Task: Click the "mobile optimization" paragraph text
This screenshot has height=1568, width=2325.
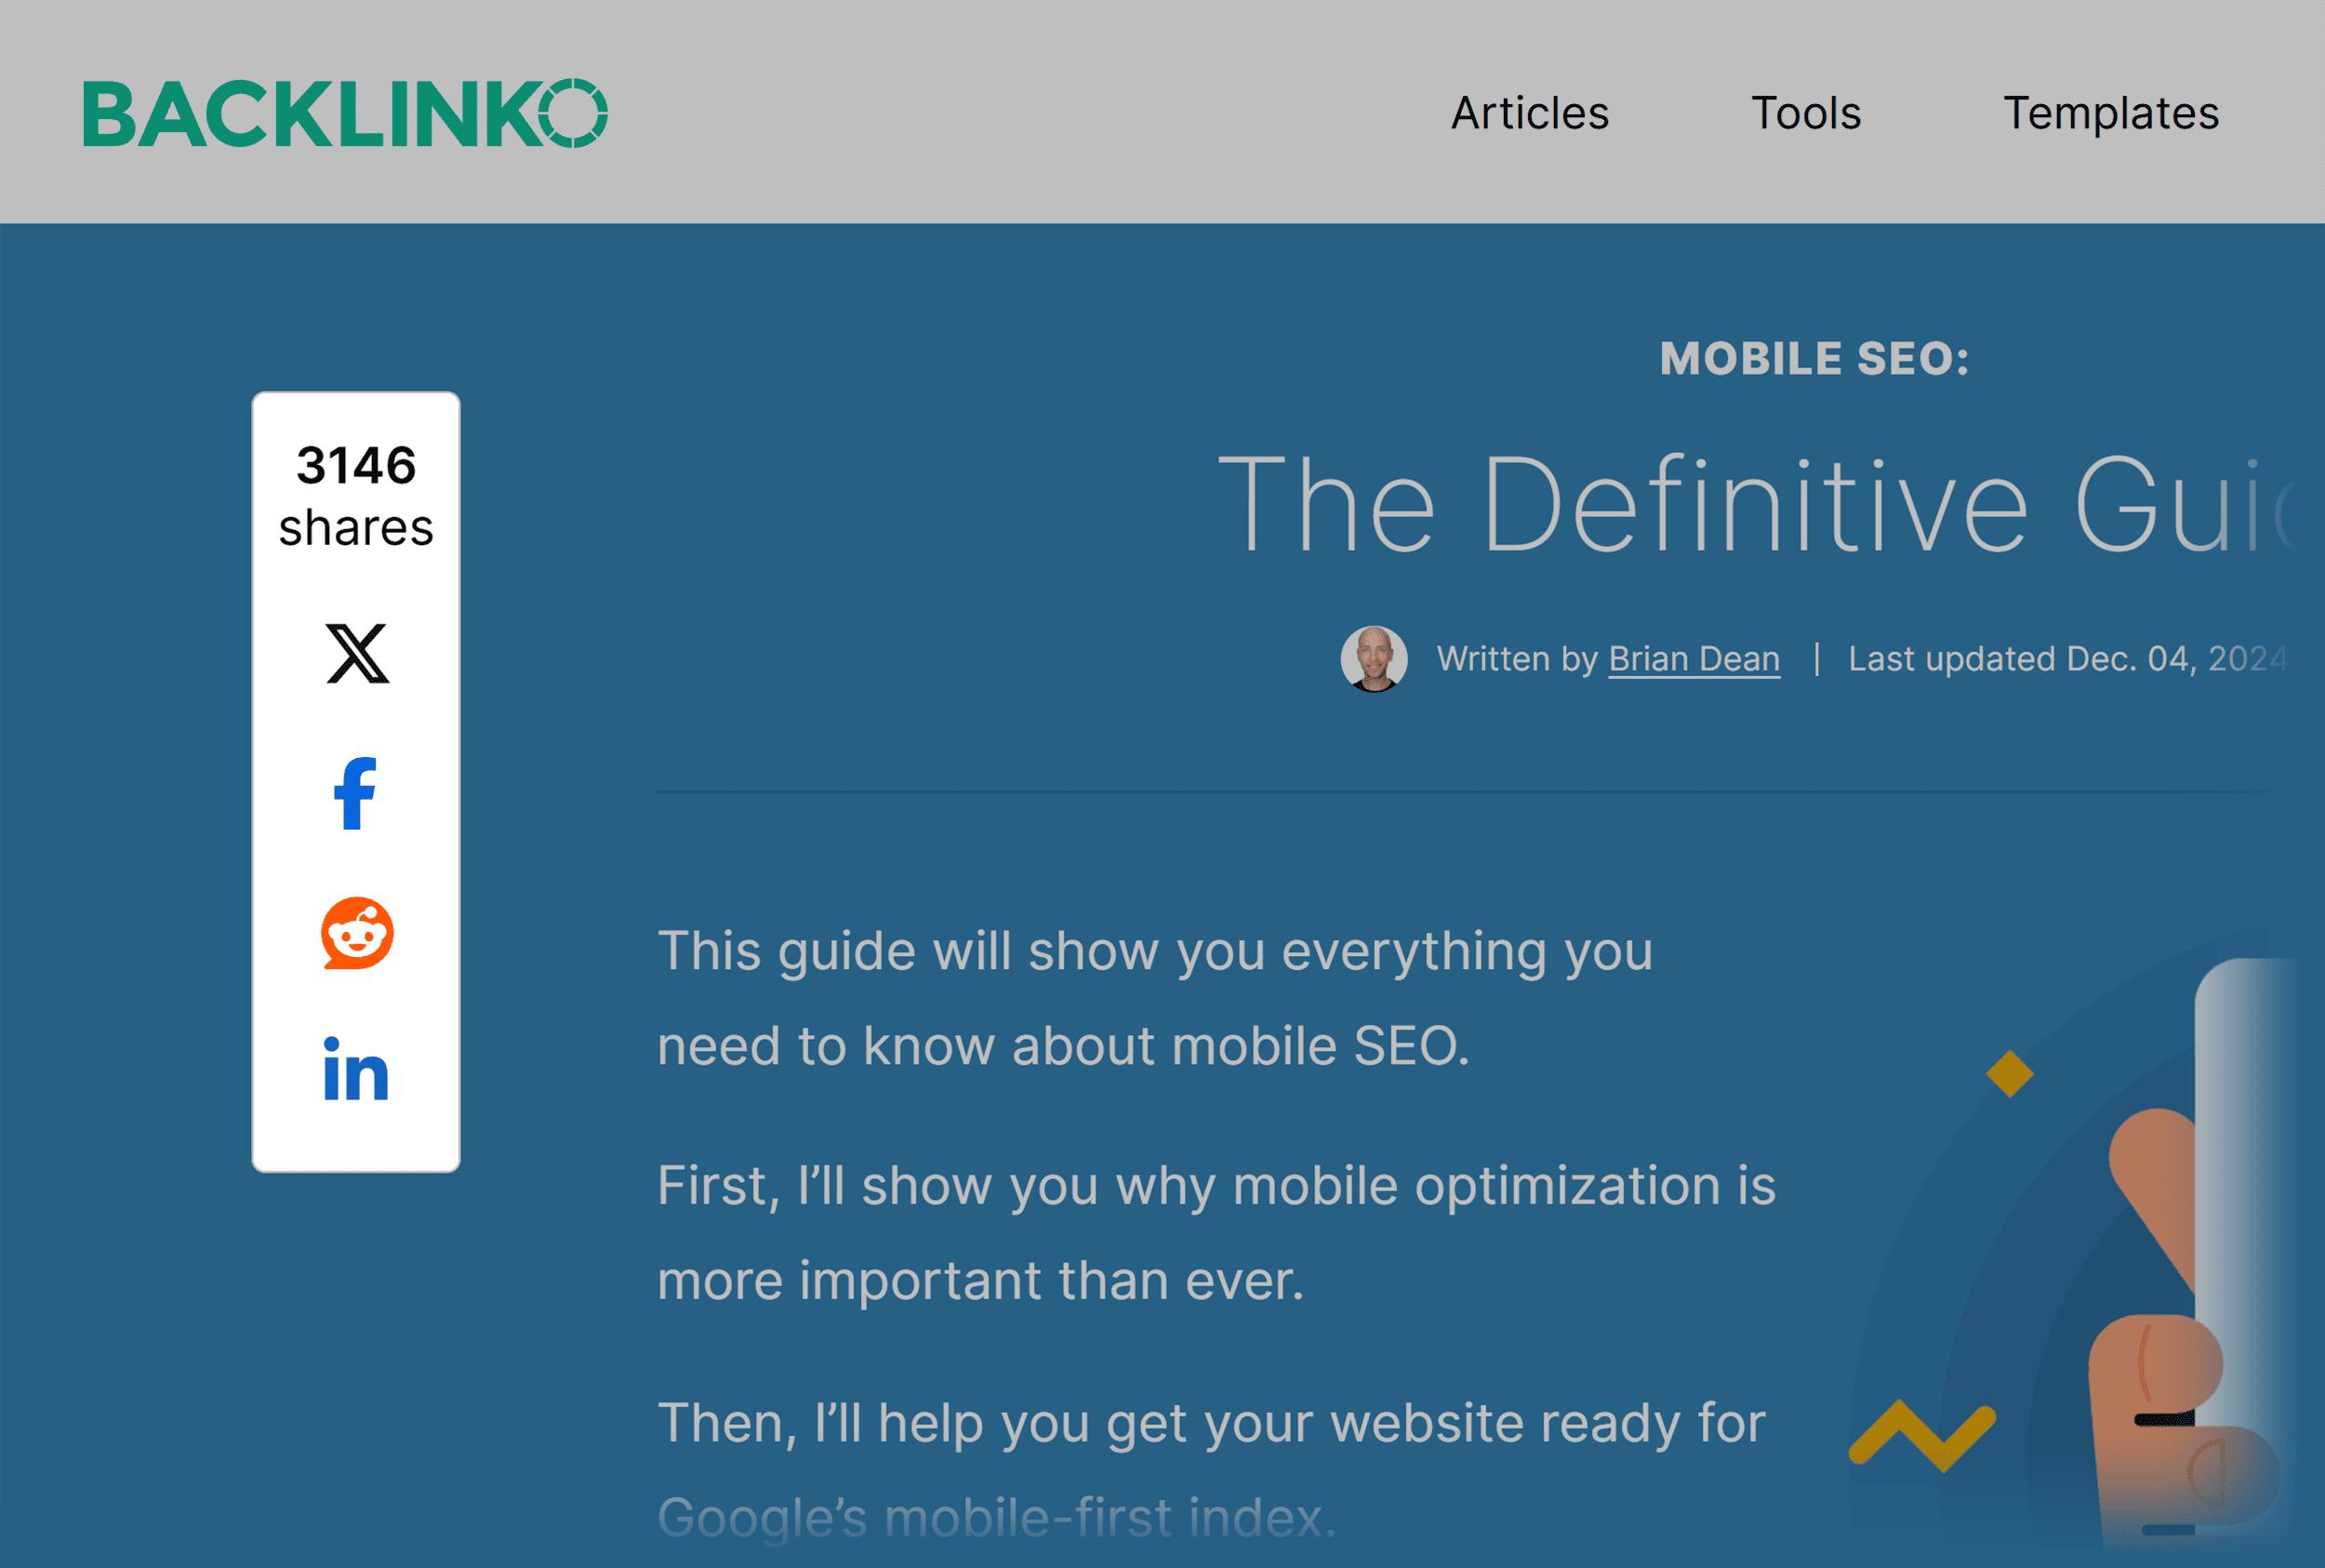Action: (x=1215, y=1232)
